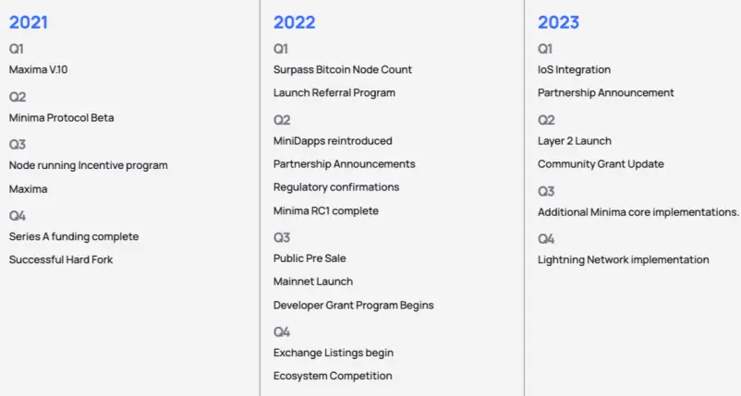Click Node running Incentive program

pos(89,165)
